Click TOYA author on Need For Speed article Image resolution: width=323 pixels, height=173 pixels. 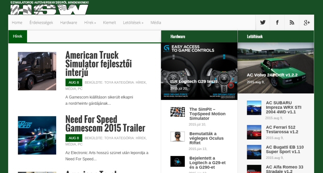(109, 138)
